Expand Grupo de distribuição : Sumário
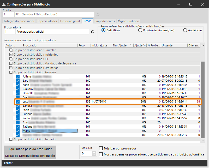The image size is (209, 168). pyautogui.click(x=11, y=139)
